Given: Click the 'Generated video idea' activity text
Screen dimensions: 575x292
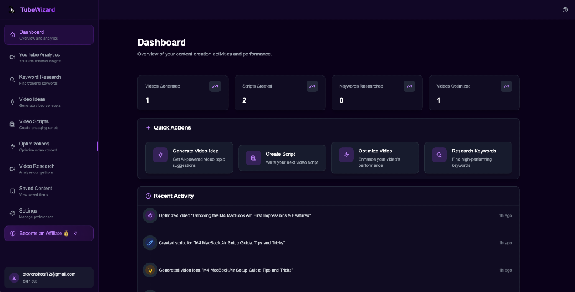Looking at the screenshot, I should 226,270.
